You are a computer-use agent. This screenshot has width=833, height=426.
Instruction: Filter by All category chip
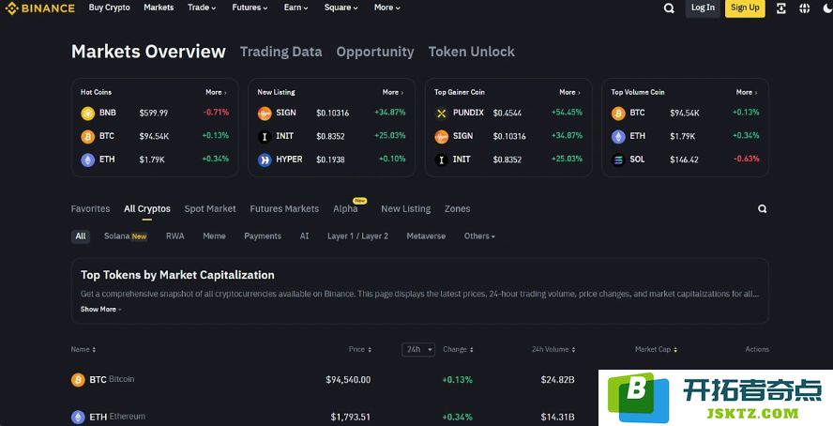pyautogui.click(x=81, y=236)
